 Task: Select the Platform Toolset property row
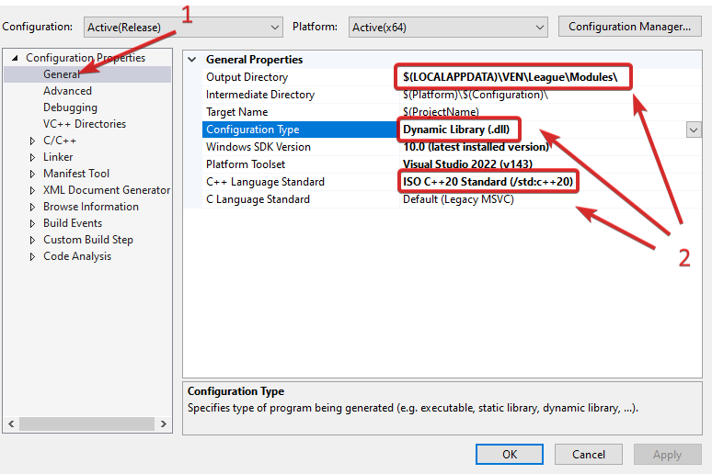coord(246,164)
